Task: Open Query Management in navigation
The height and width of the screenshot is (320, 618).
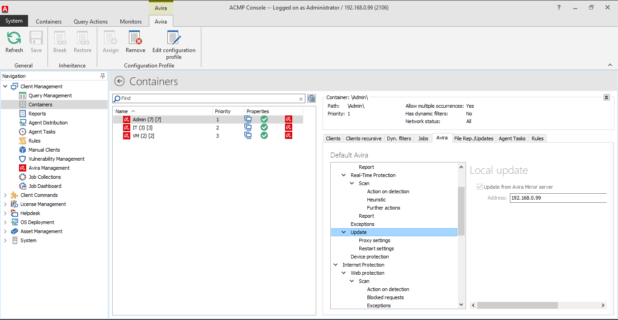Action: [50, 96]
